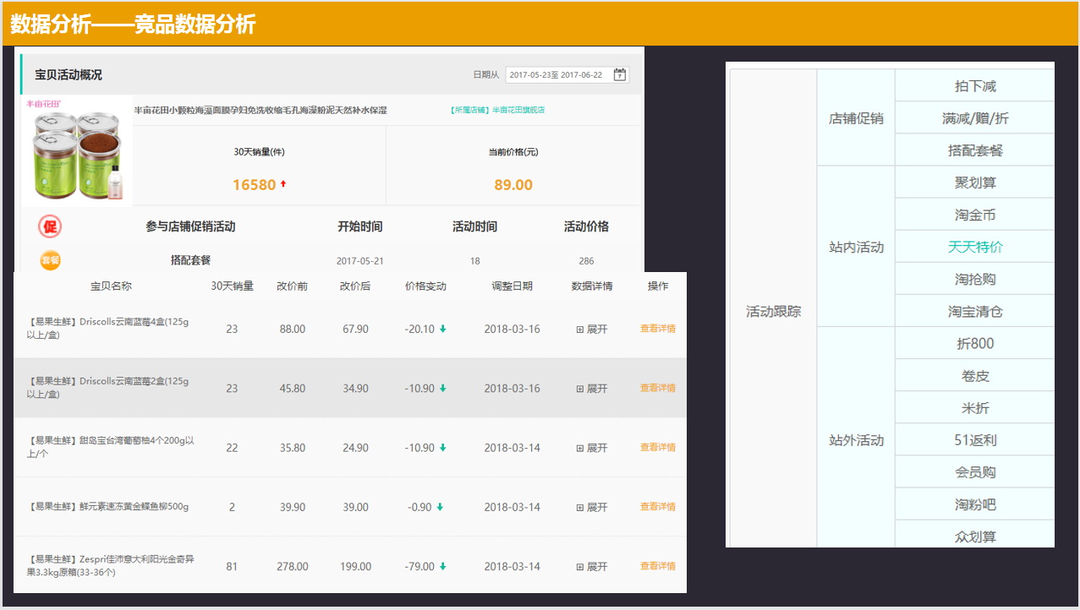Click the product name 鲜元素速冻黄金鲽鱼柳500g
1080x610 pixels.
[107, 507]
